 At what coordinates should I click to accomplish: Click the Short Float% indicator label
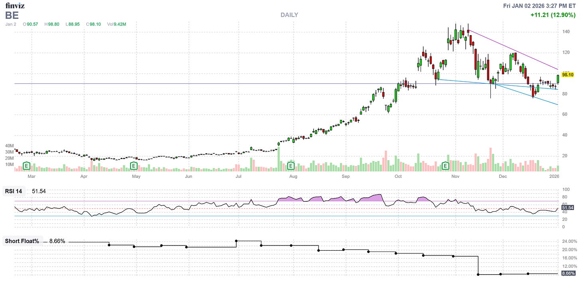22,241
